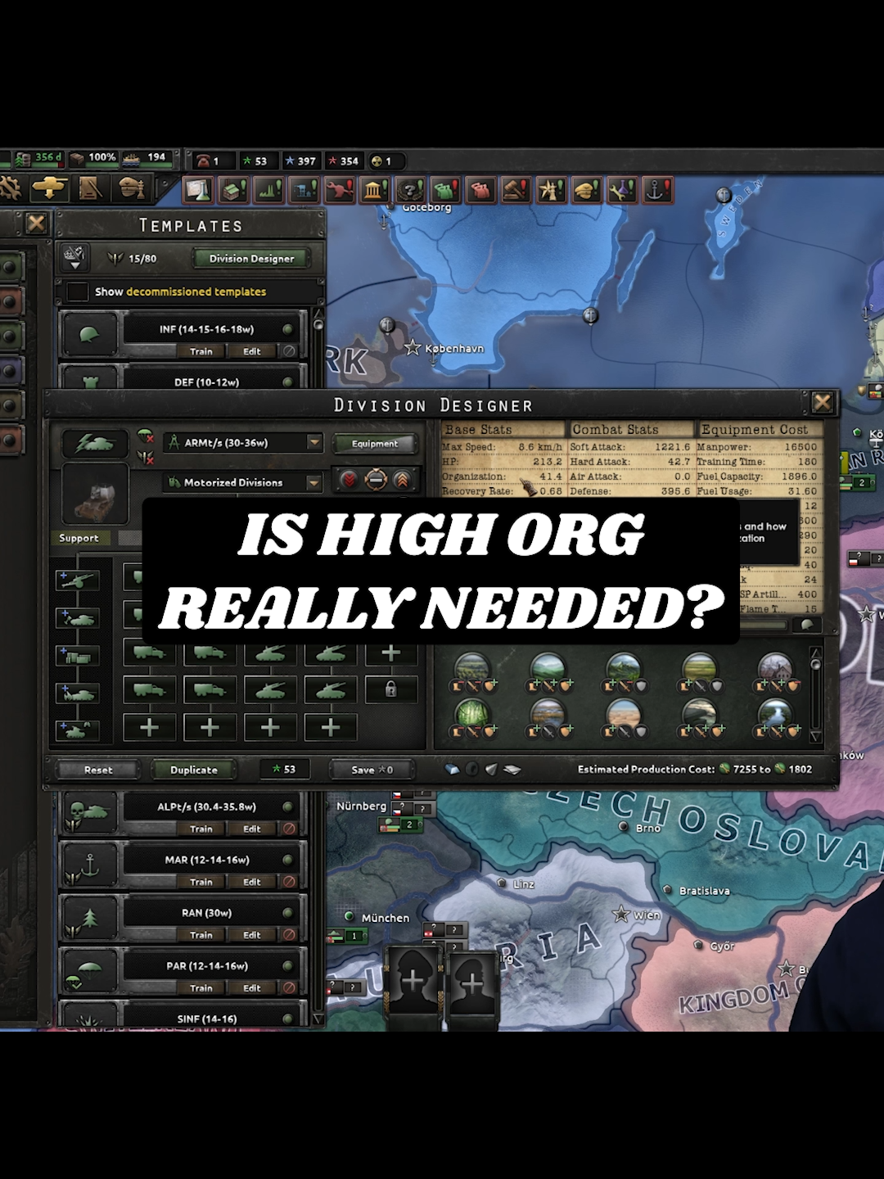Set elite priority with orange chevron button
884x1179 pixels.
click(x=402, y=480)
